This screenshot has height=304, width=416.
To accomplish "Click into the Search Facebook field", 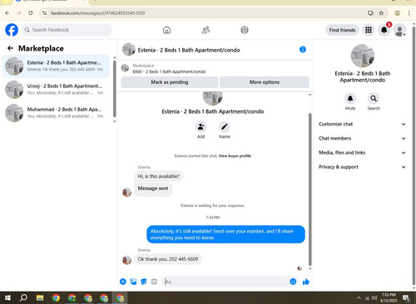I will (x=67, y=30).
